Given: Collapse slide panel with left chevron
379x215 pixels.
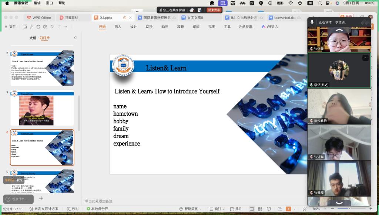Looking at the screenshot, I should click(75, 38).
